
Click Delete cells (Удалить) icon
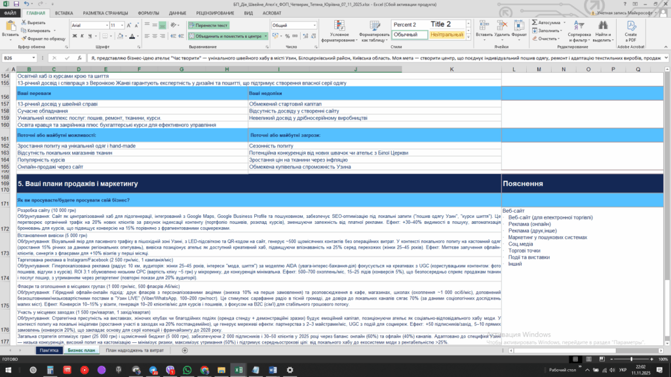click(x=503, y=26)
